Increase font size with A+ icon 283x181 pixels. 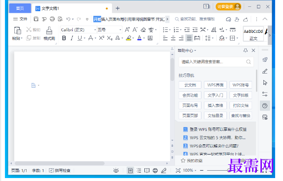[x=127, y=29]
